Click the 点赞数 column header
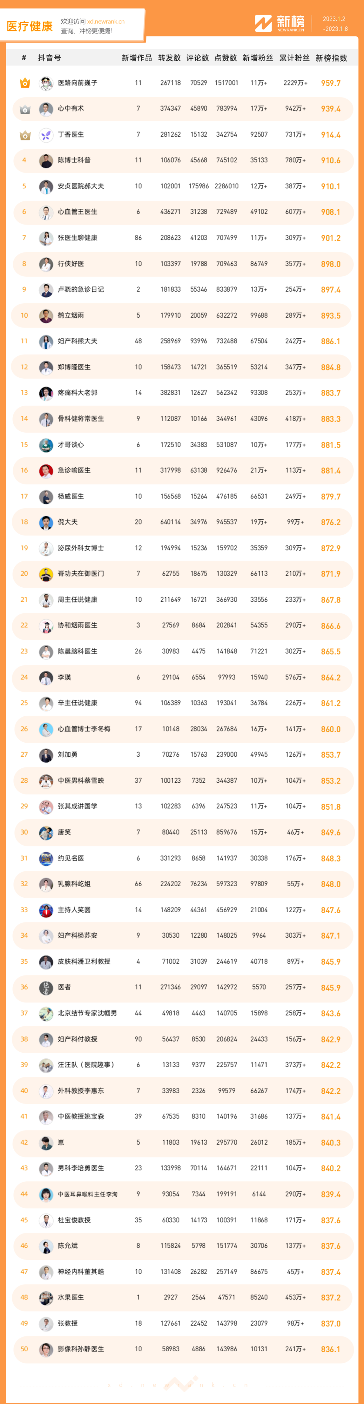 coord(226,58)
